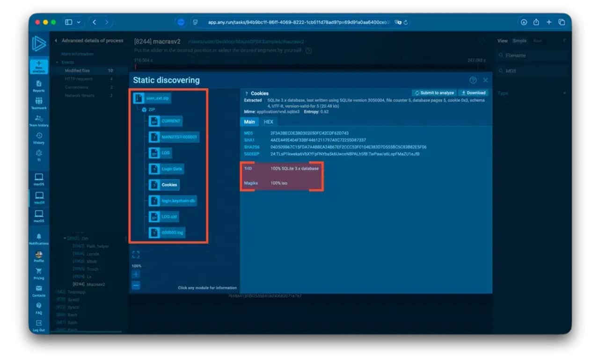599x360 pixels.
Task: Open the Teamwork panel
Action: click(x=39, y=102)
